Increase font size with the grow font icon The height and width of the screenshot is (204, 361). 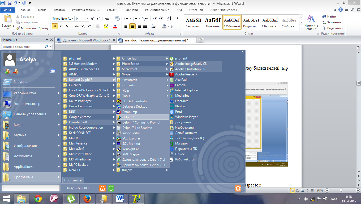click(x=92, y=19)
